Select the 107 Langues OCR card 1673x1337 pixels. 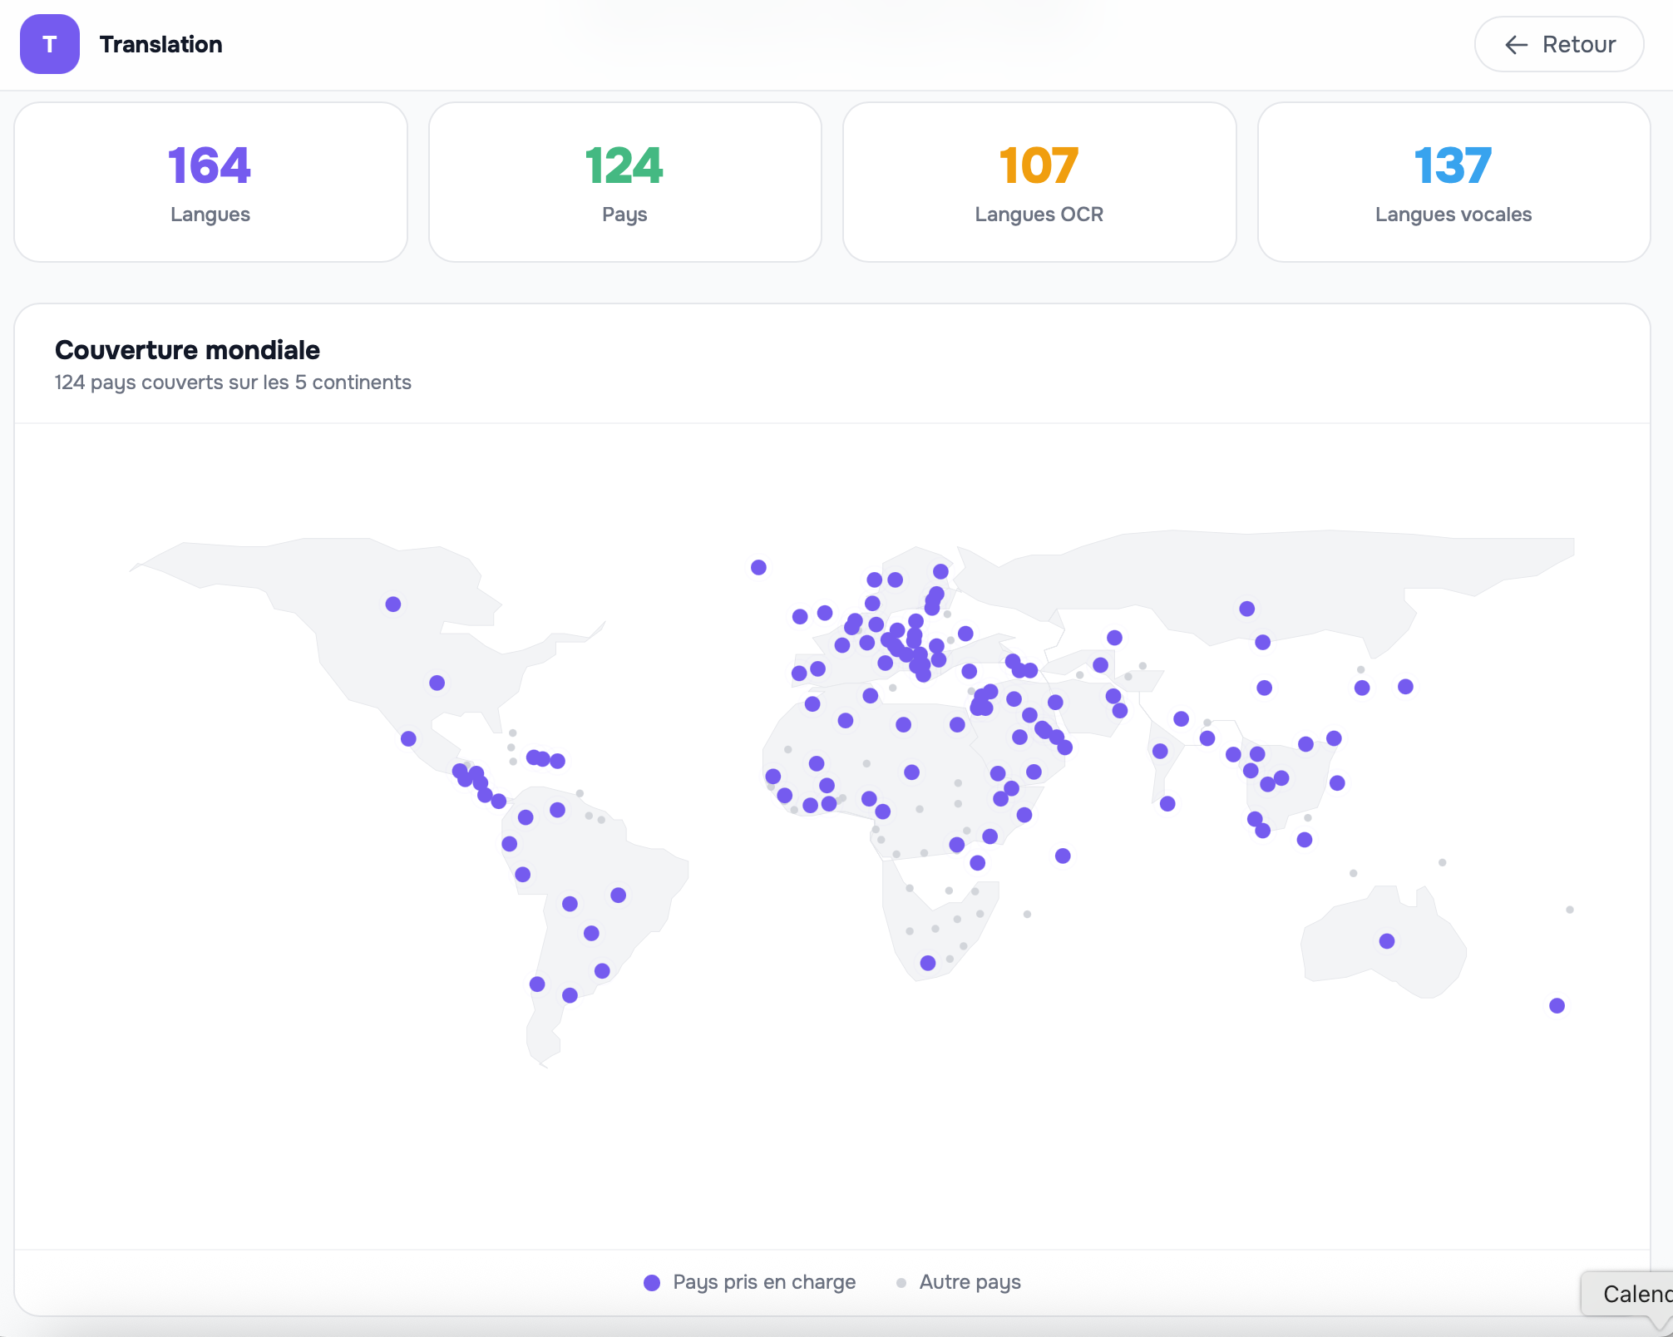click(x=1039, y=182)
